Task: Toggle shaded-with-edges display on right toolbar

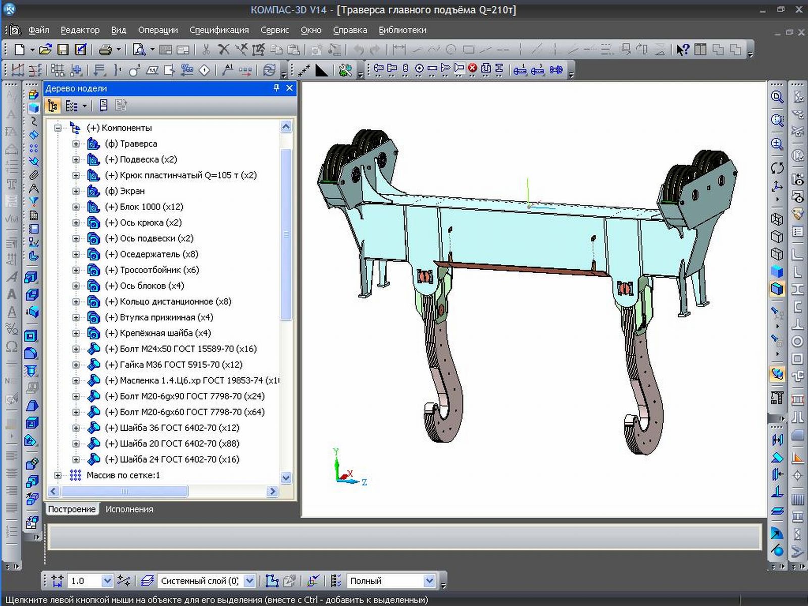Action: [777, 289]
